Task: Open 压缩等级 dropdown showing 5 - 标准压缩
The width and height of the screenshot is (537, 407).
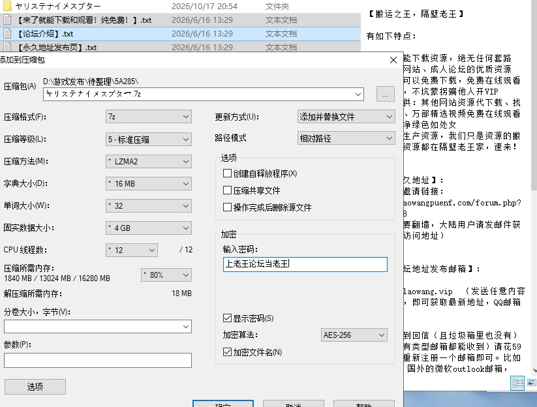Action: pyautogui.click(x=149, y=140)
